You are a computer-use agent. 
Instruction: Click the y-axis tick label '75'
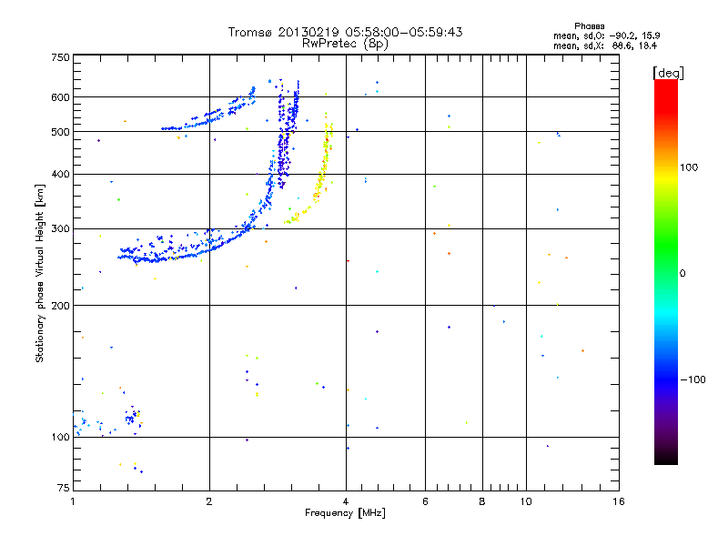pyautogui.click(x=64, y=488)
